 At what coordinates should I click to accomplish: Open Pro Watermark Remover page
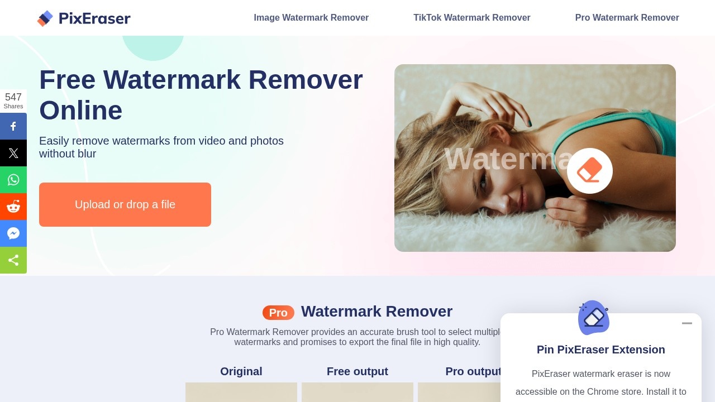(627, 18)
